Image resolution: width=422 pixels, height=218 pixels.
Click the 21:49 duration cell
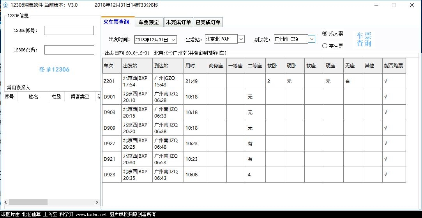[195, 81]
